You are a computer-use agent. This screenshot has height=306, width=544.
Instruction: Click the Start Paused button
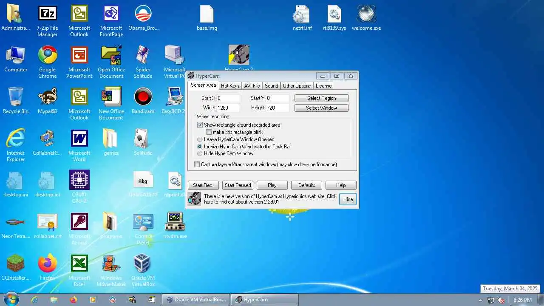tap(238, 185)
